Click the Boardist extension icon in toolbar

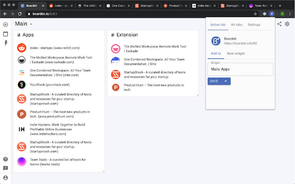[x=272, y=14]
